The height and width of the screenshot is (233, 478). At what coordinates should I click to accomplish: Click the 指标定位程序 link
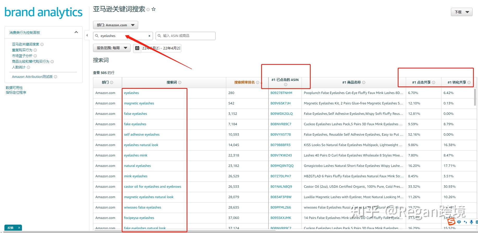pyautogui.click(x=16, y=93)
